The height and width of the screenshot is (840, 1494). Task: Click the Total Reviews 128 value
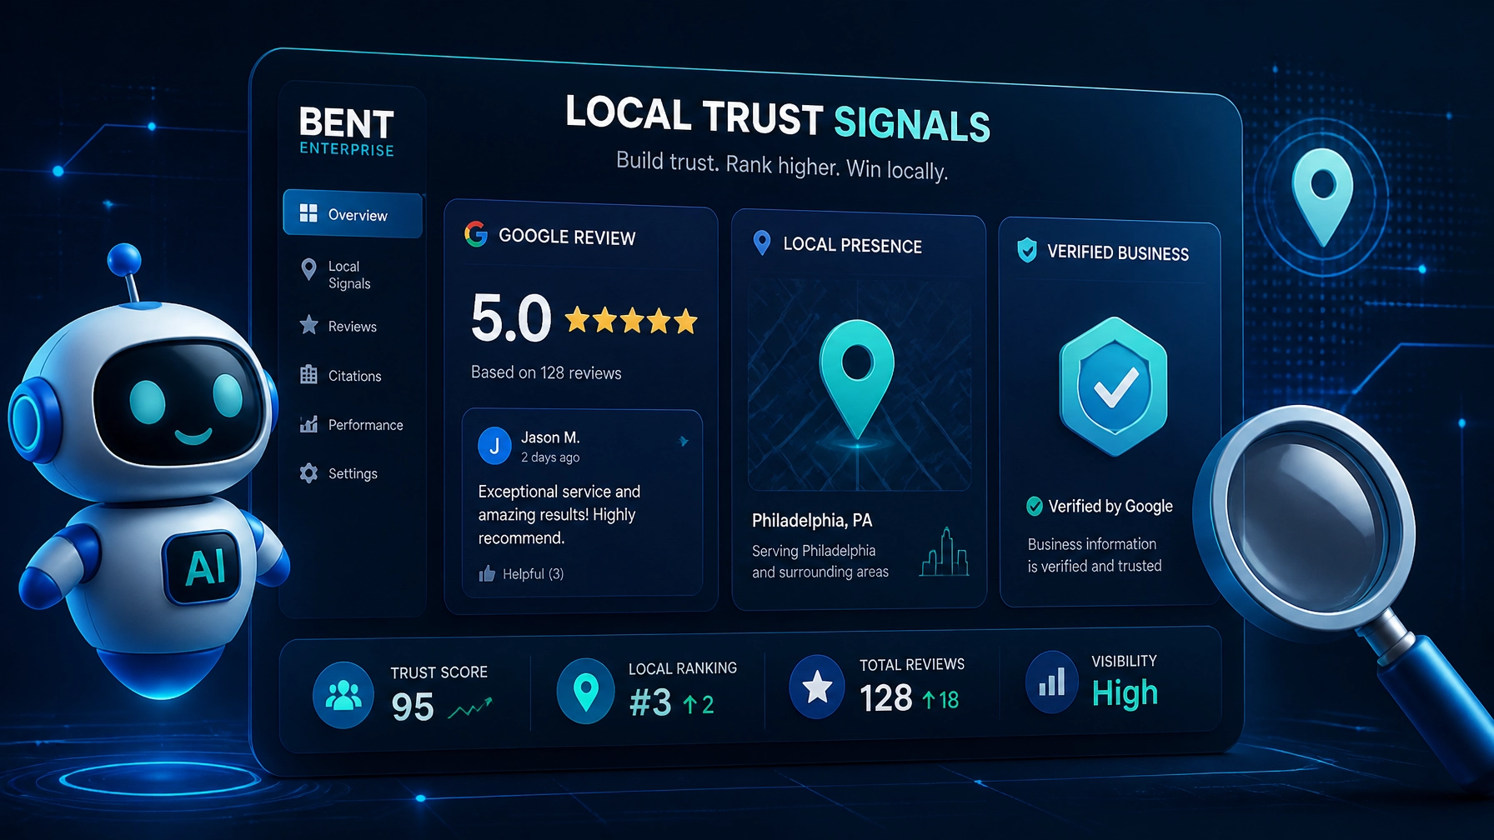pyautogui.click(x=886, y=698)
